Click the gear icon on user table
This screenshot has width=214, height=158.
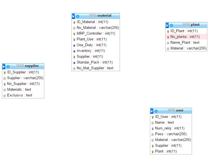click(156, 111)
